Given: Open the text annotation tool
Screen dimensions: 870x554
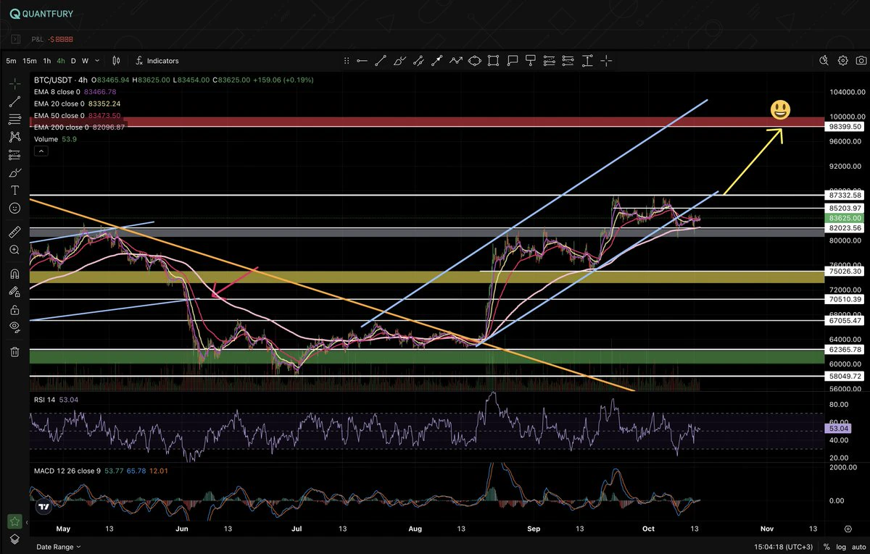Looking at the screenshot, I should [14, 190].
